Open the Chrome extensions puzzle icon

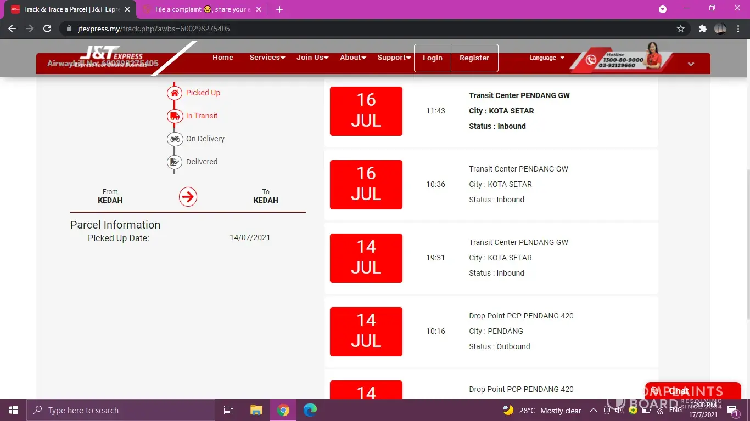pyautogui.click(x=702, y=29)
